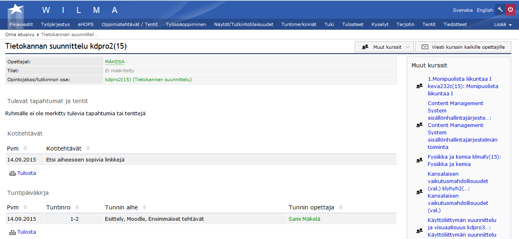The height and width of the screenshot is (239, 519).
Task: Sort by Tunnin opettaja column arrows
Action: 341,207
